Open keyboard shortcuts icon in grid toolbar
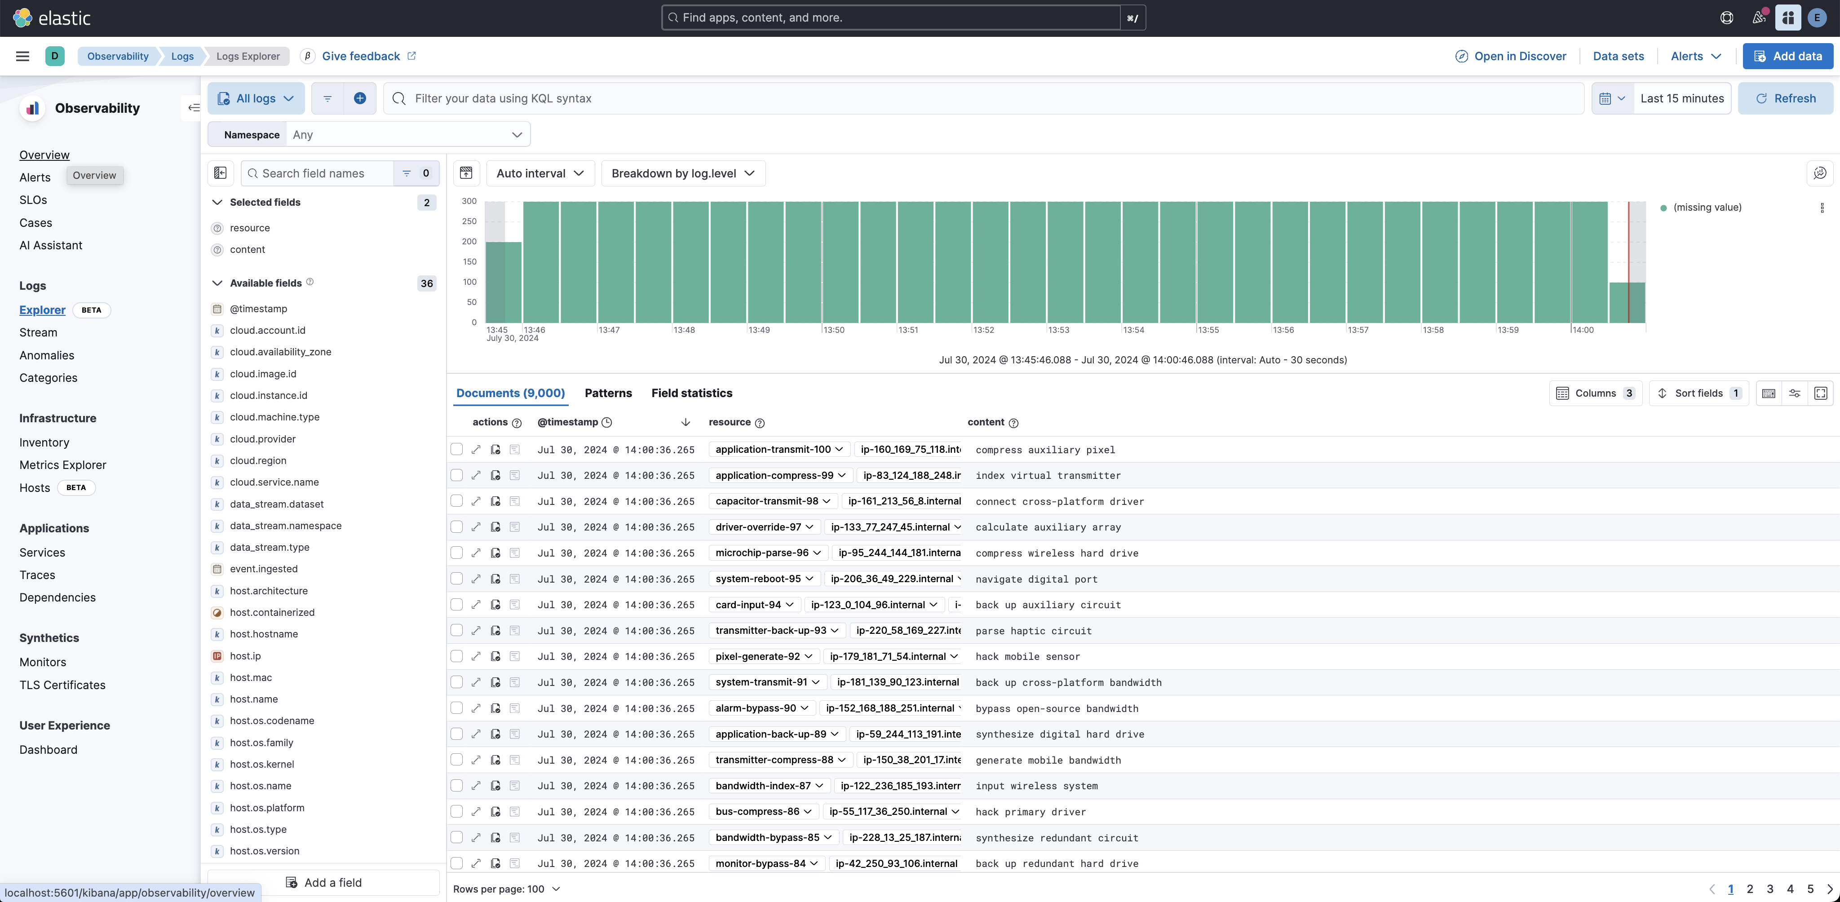The image size is (1840, 902). pos(1769,394)
